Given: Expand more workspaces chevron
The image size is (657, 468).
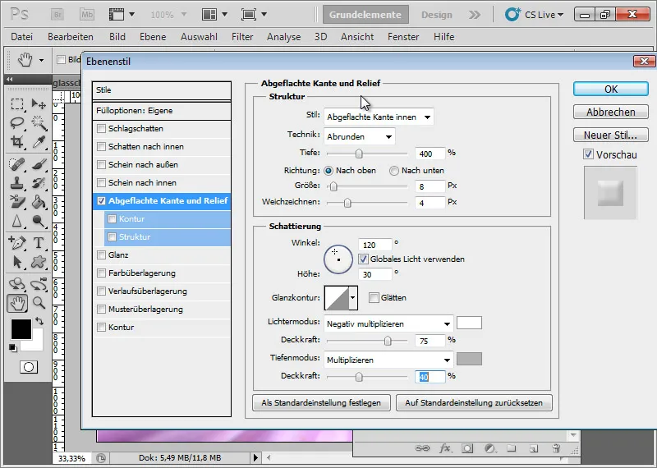Looking at the screenshot, I should point(475,15).
